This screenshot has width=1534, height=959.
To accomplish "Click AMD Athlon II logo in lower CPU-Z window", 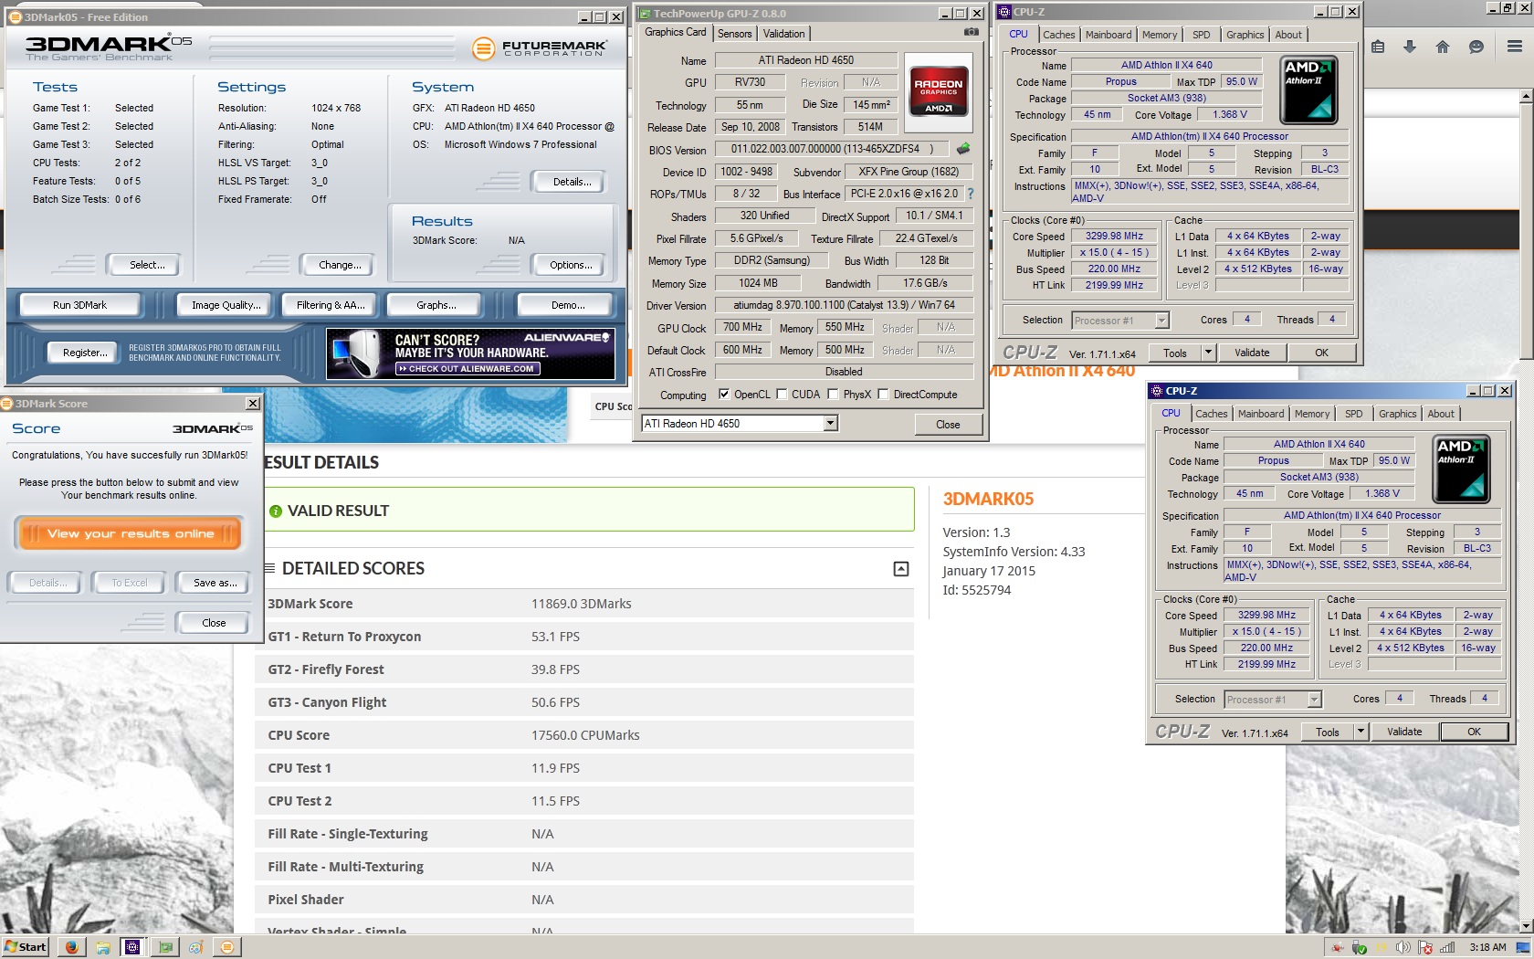I will [1461, 469].
